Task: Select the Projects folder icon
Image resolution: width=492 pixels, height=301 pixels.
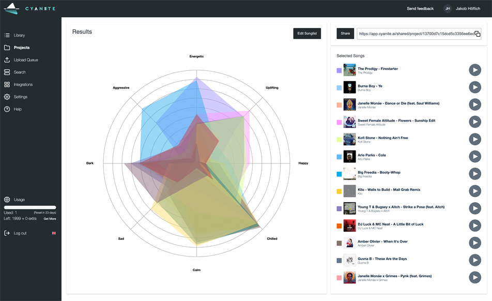Action: 7,48
